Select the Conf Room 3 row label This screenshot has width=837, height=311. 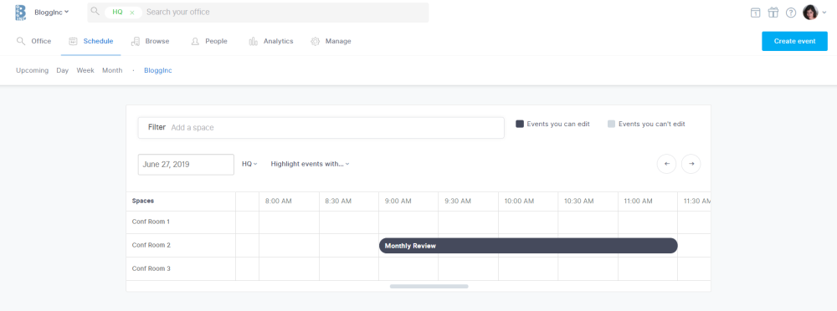coord(151,269)
